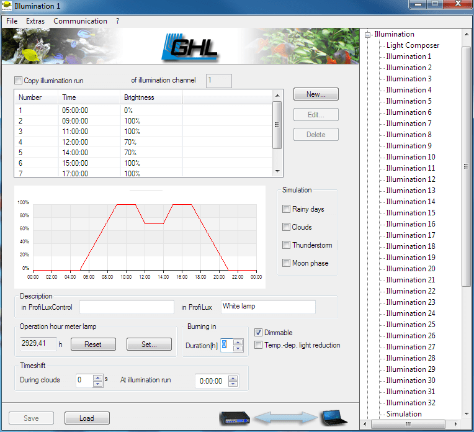
Task: Toggle Temp.-dep. light reduction checkbox
Action: (x=258, y=345)
